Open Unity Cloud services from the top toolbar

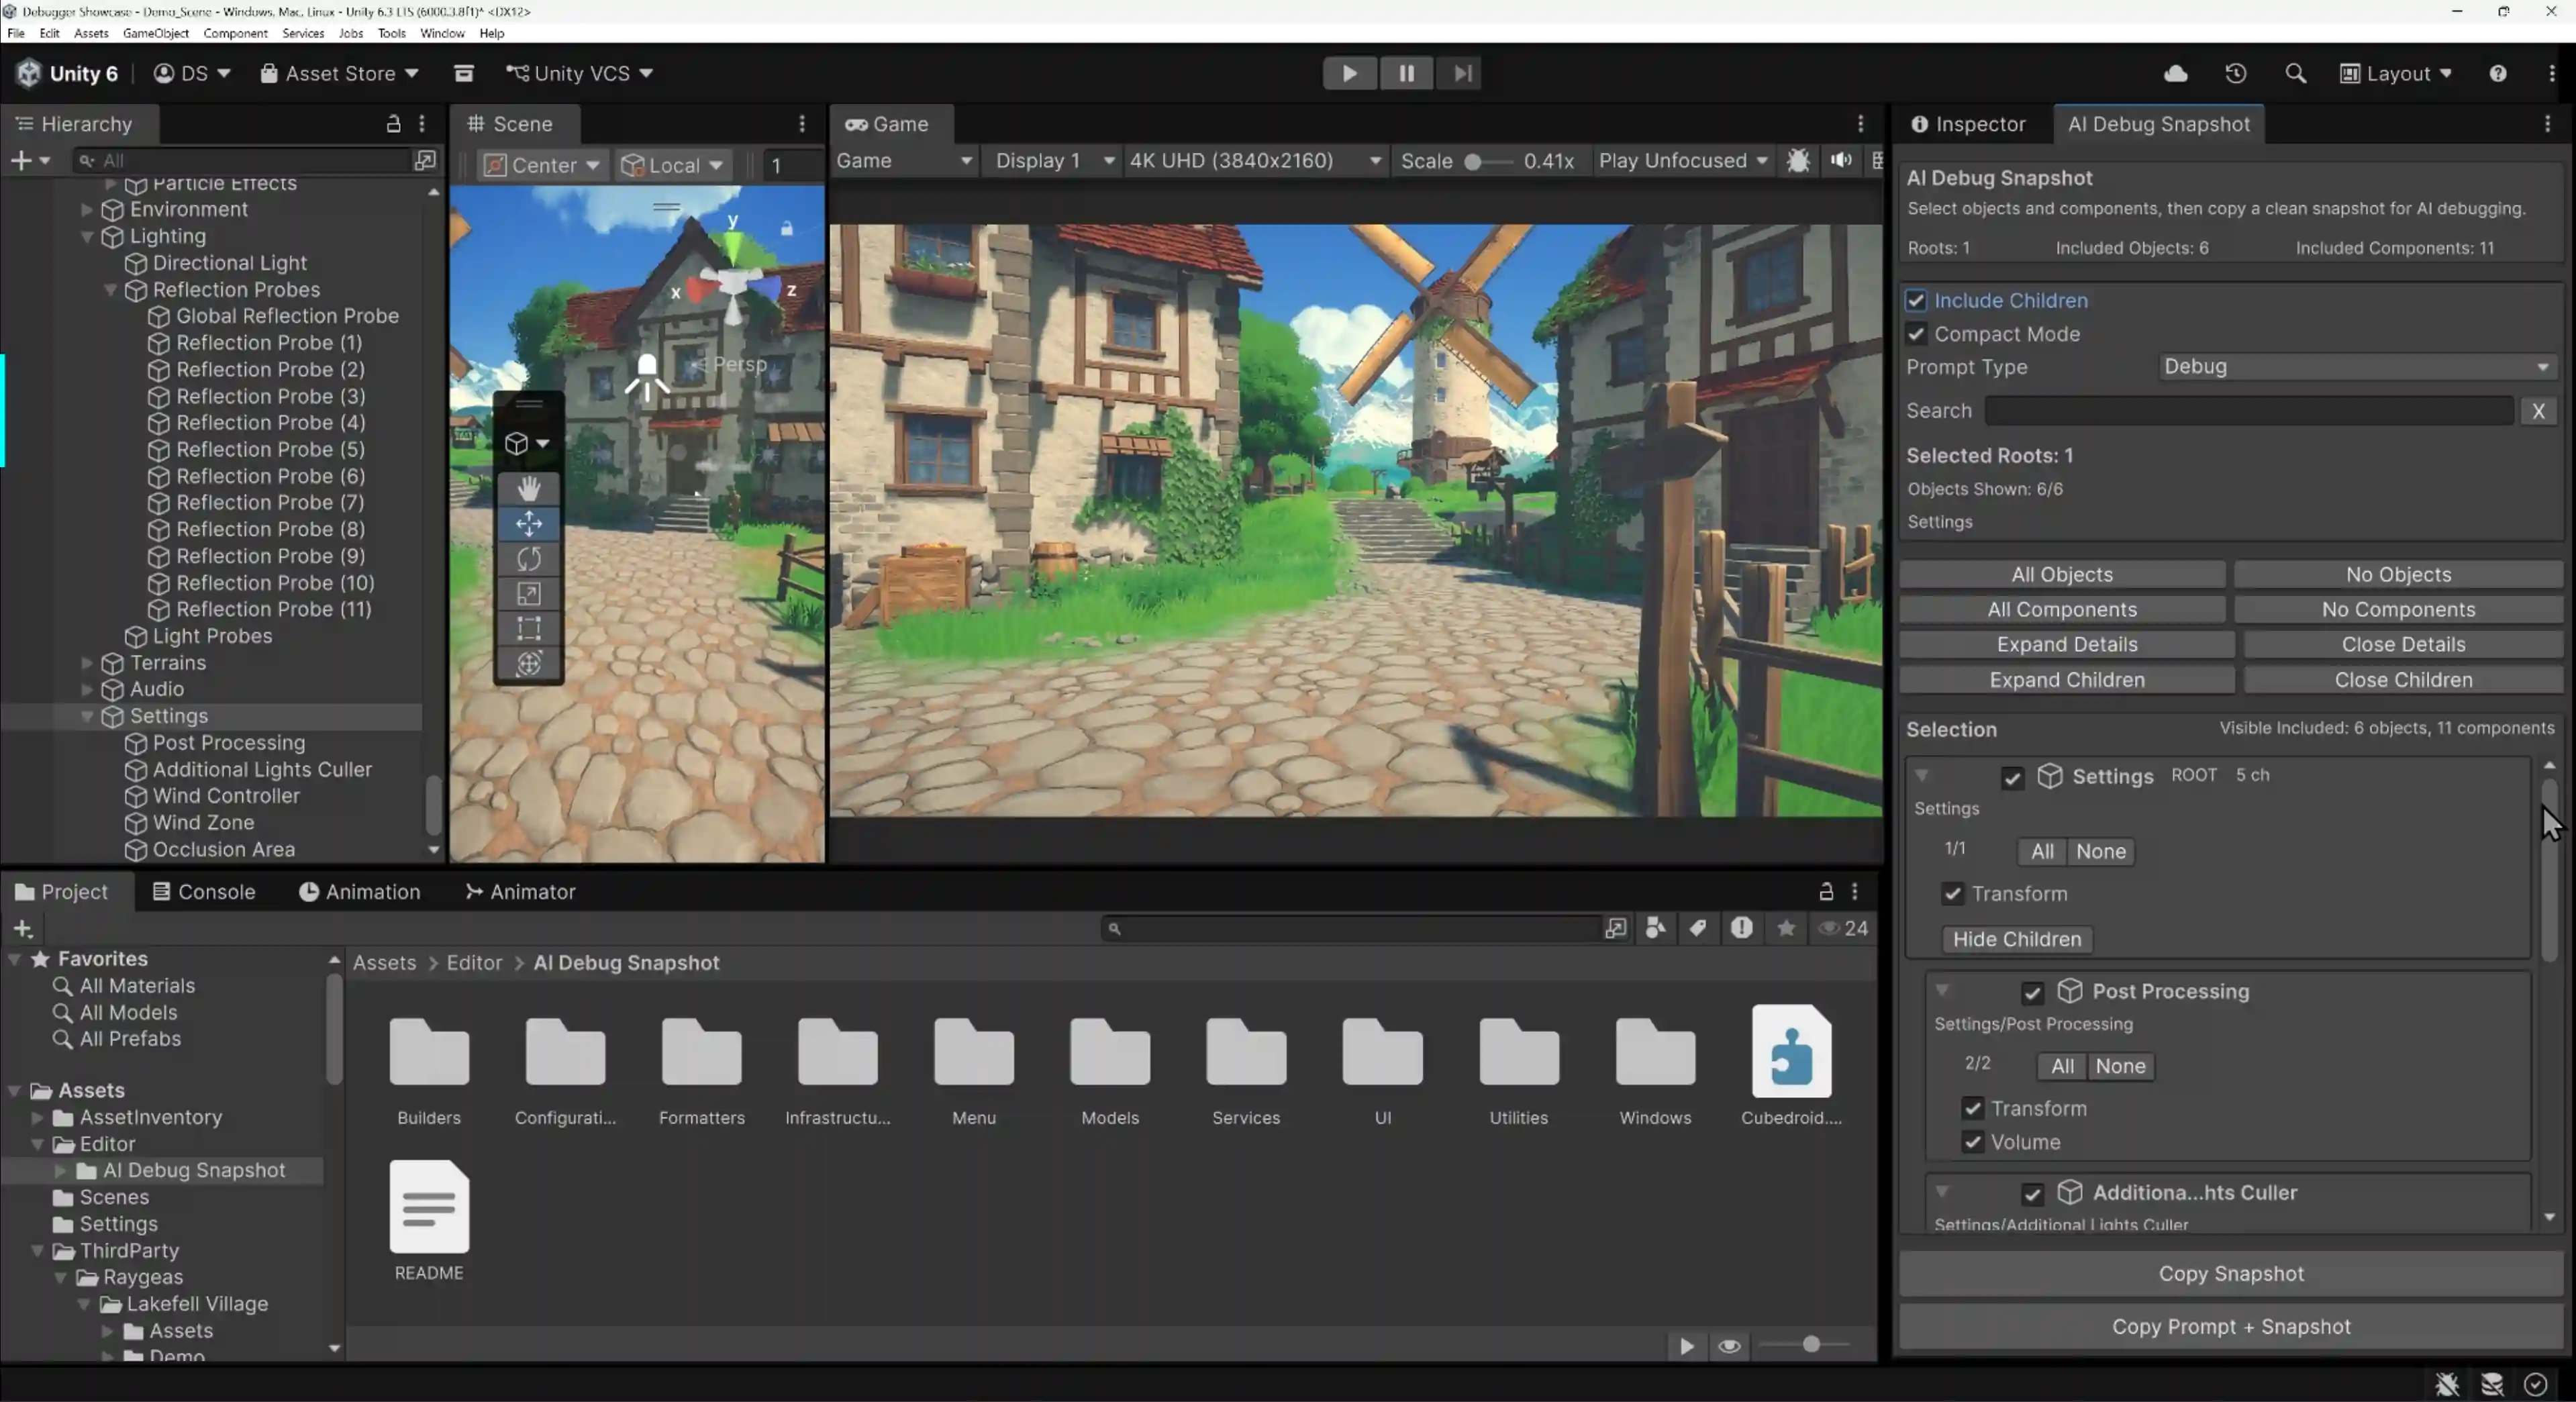(2175, 73)
